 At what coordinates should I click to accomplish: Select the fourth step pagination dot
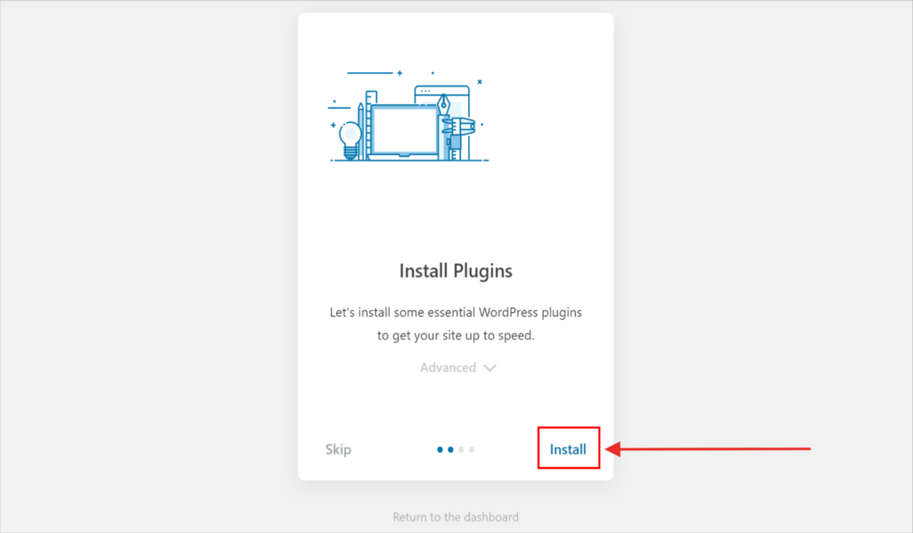pos(472,450)
